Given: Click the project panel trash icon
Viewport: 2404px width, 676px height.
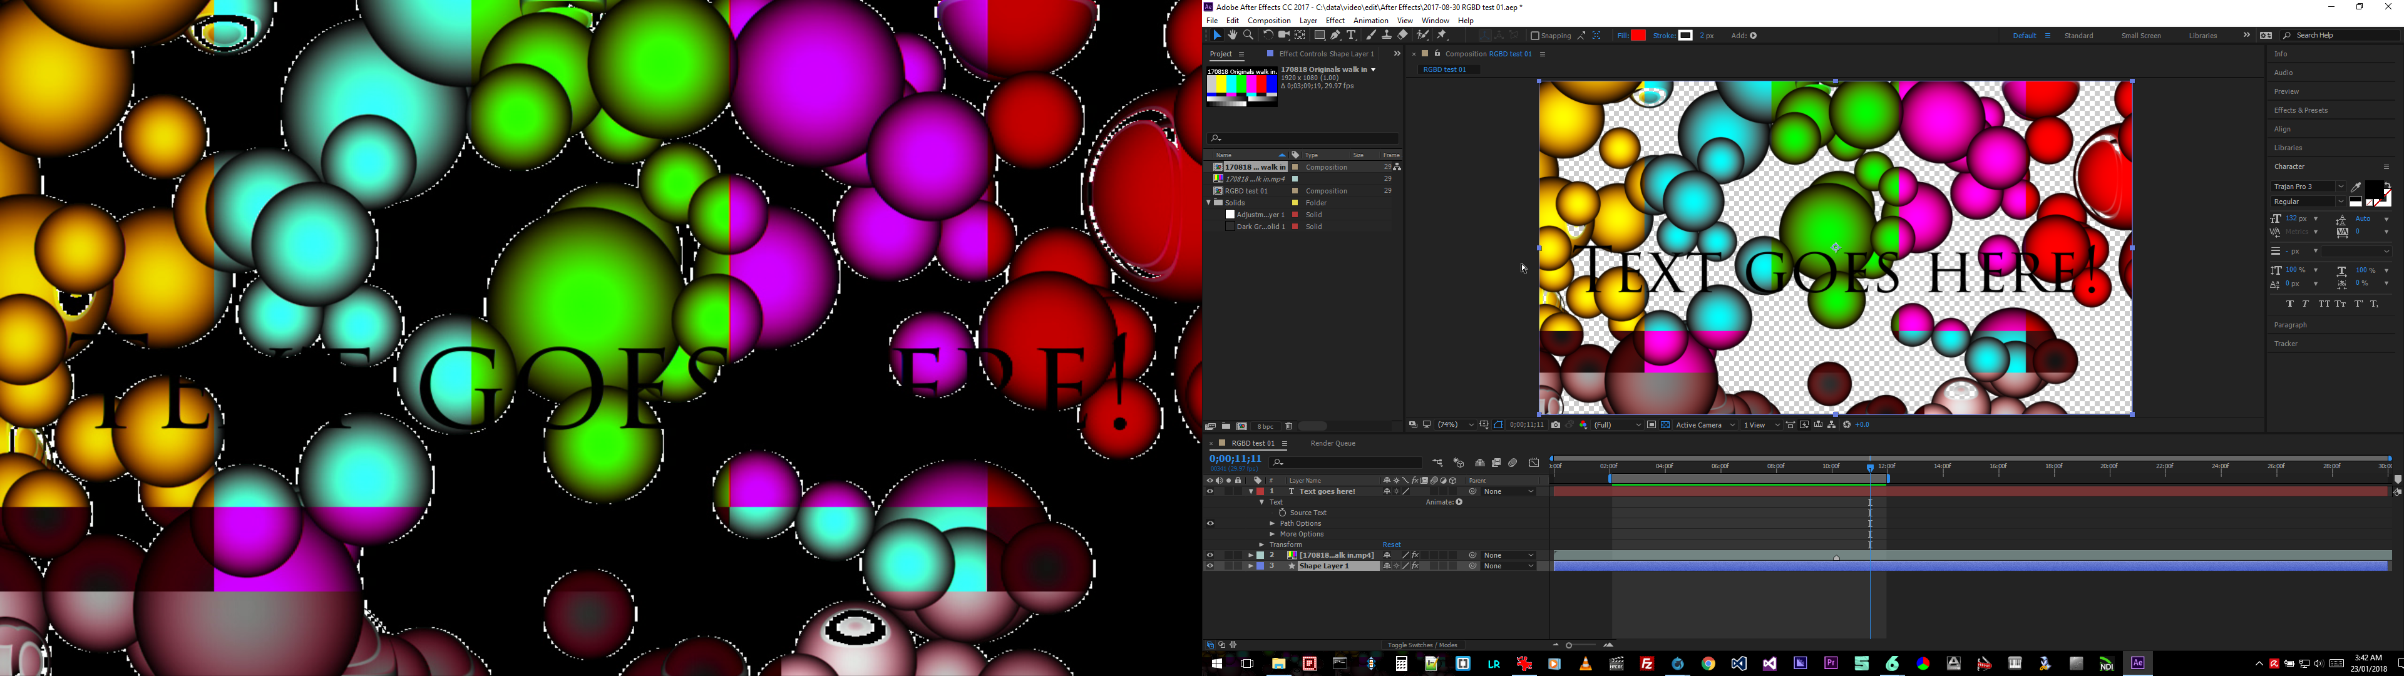Looking at the screenshot, I should (1289, 426).
